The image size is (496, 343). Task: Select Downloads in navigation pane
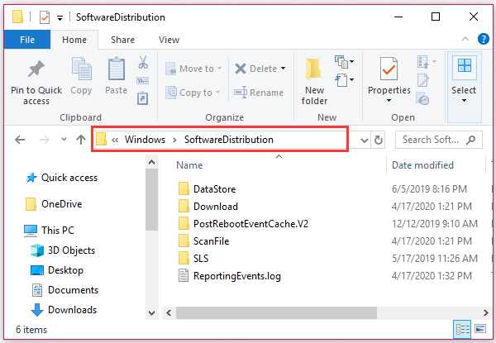64,310
